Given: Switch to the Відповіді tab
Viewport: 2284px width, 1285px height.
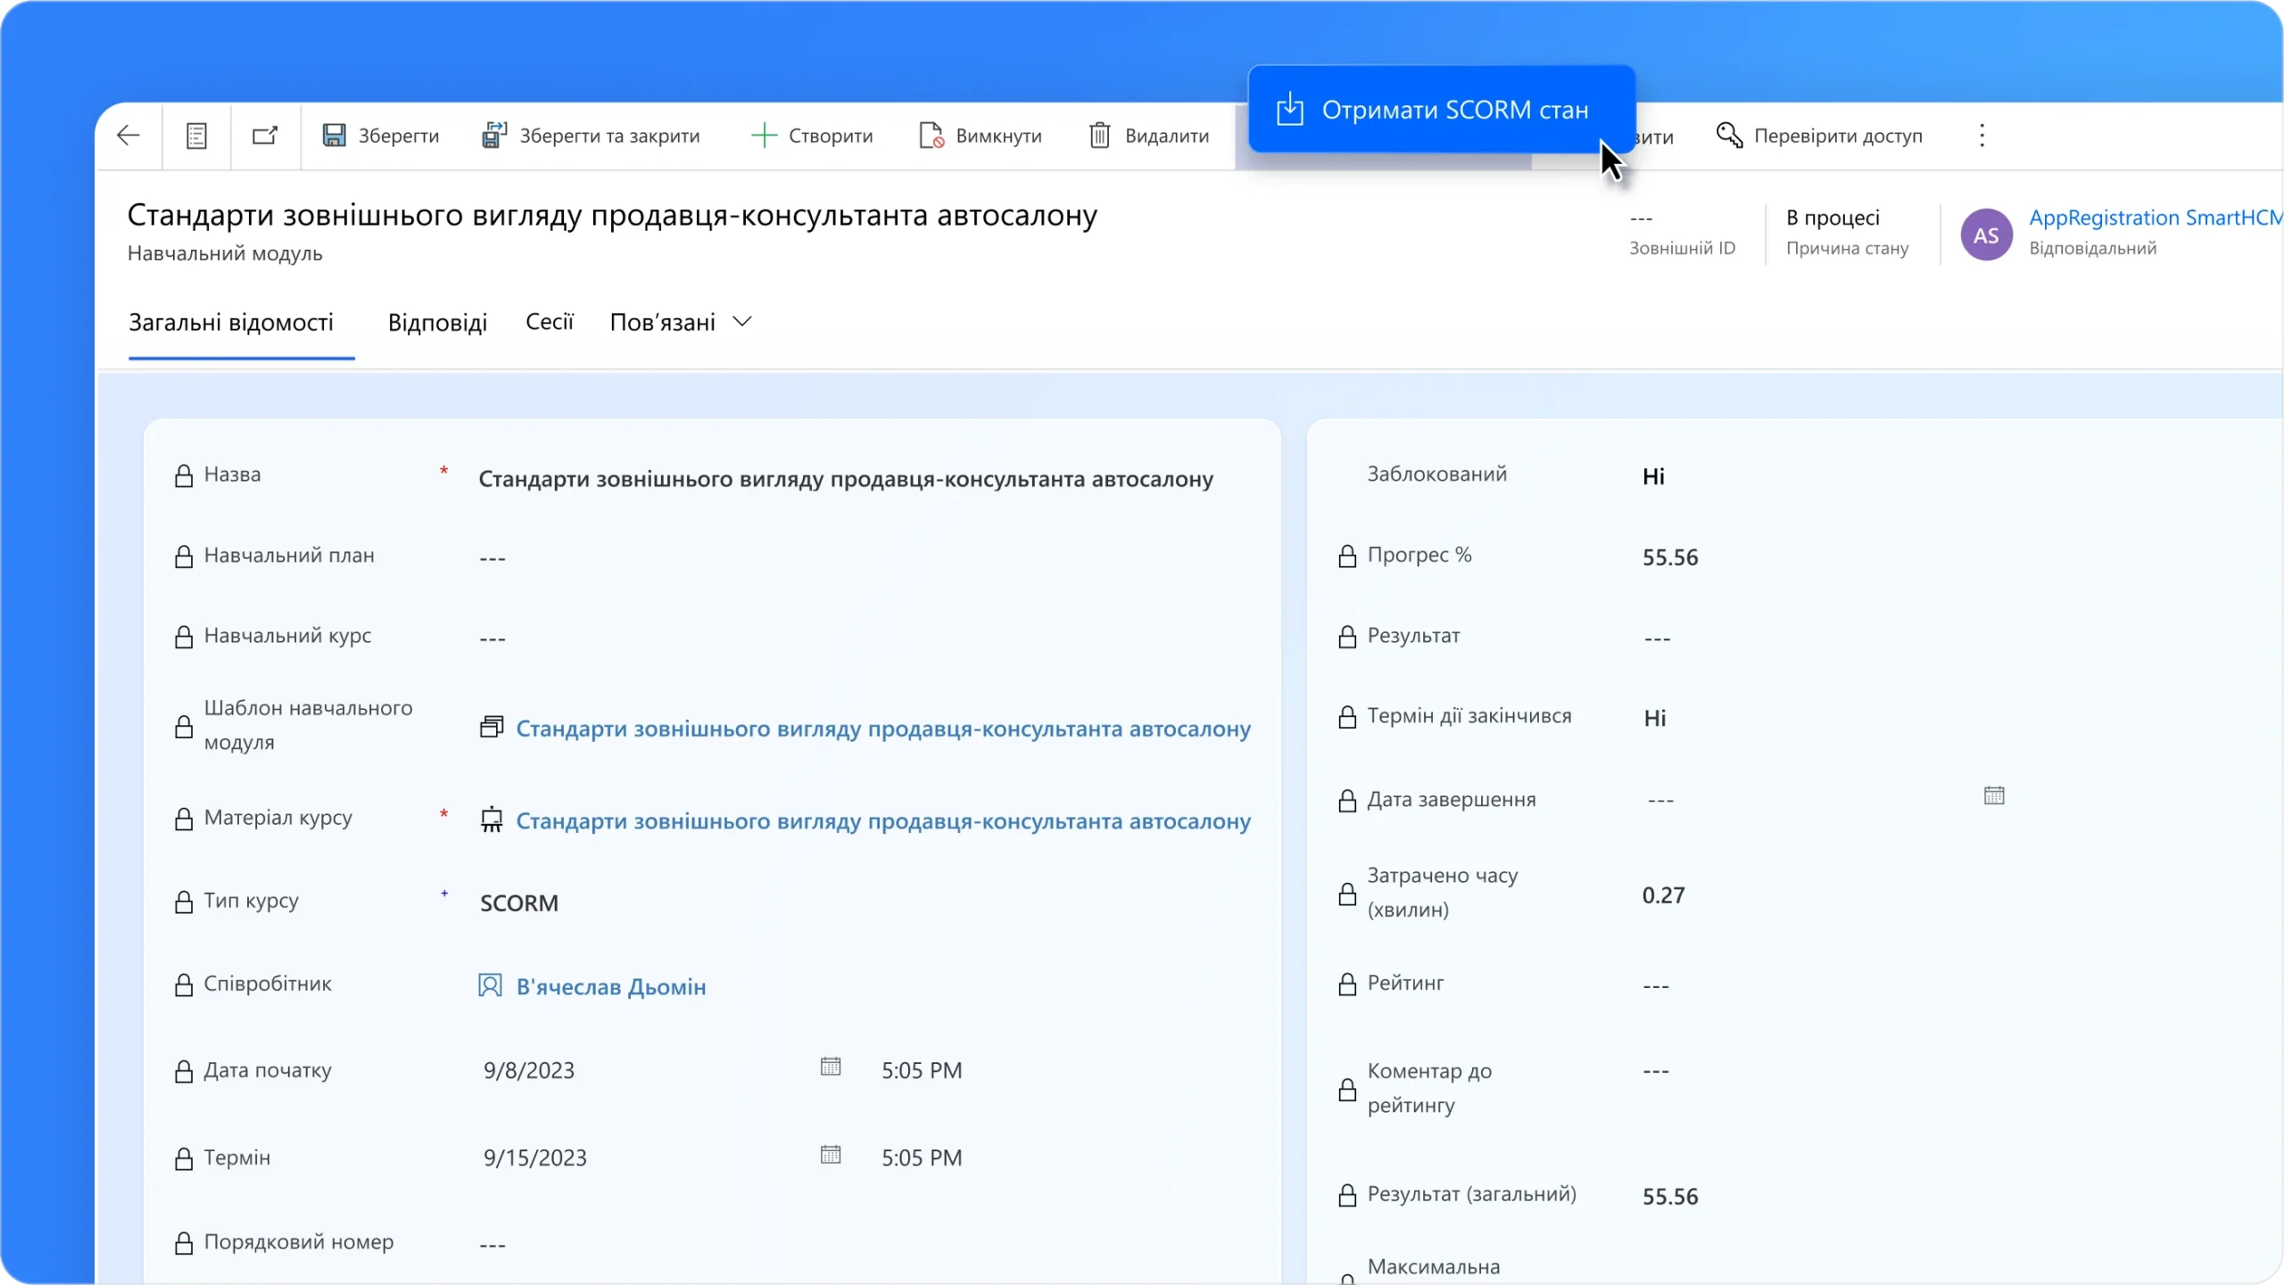Looking at the screenshot, I should [437, 322].
